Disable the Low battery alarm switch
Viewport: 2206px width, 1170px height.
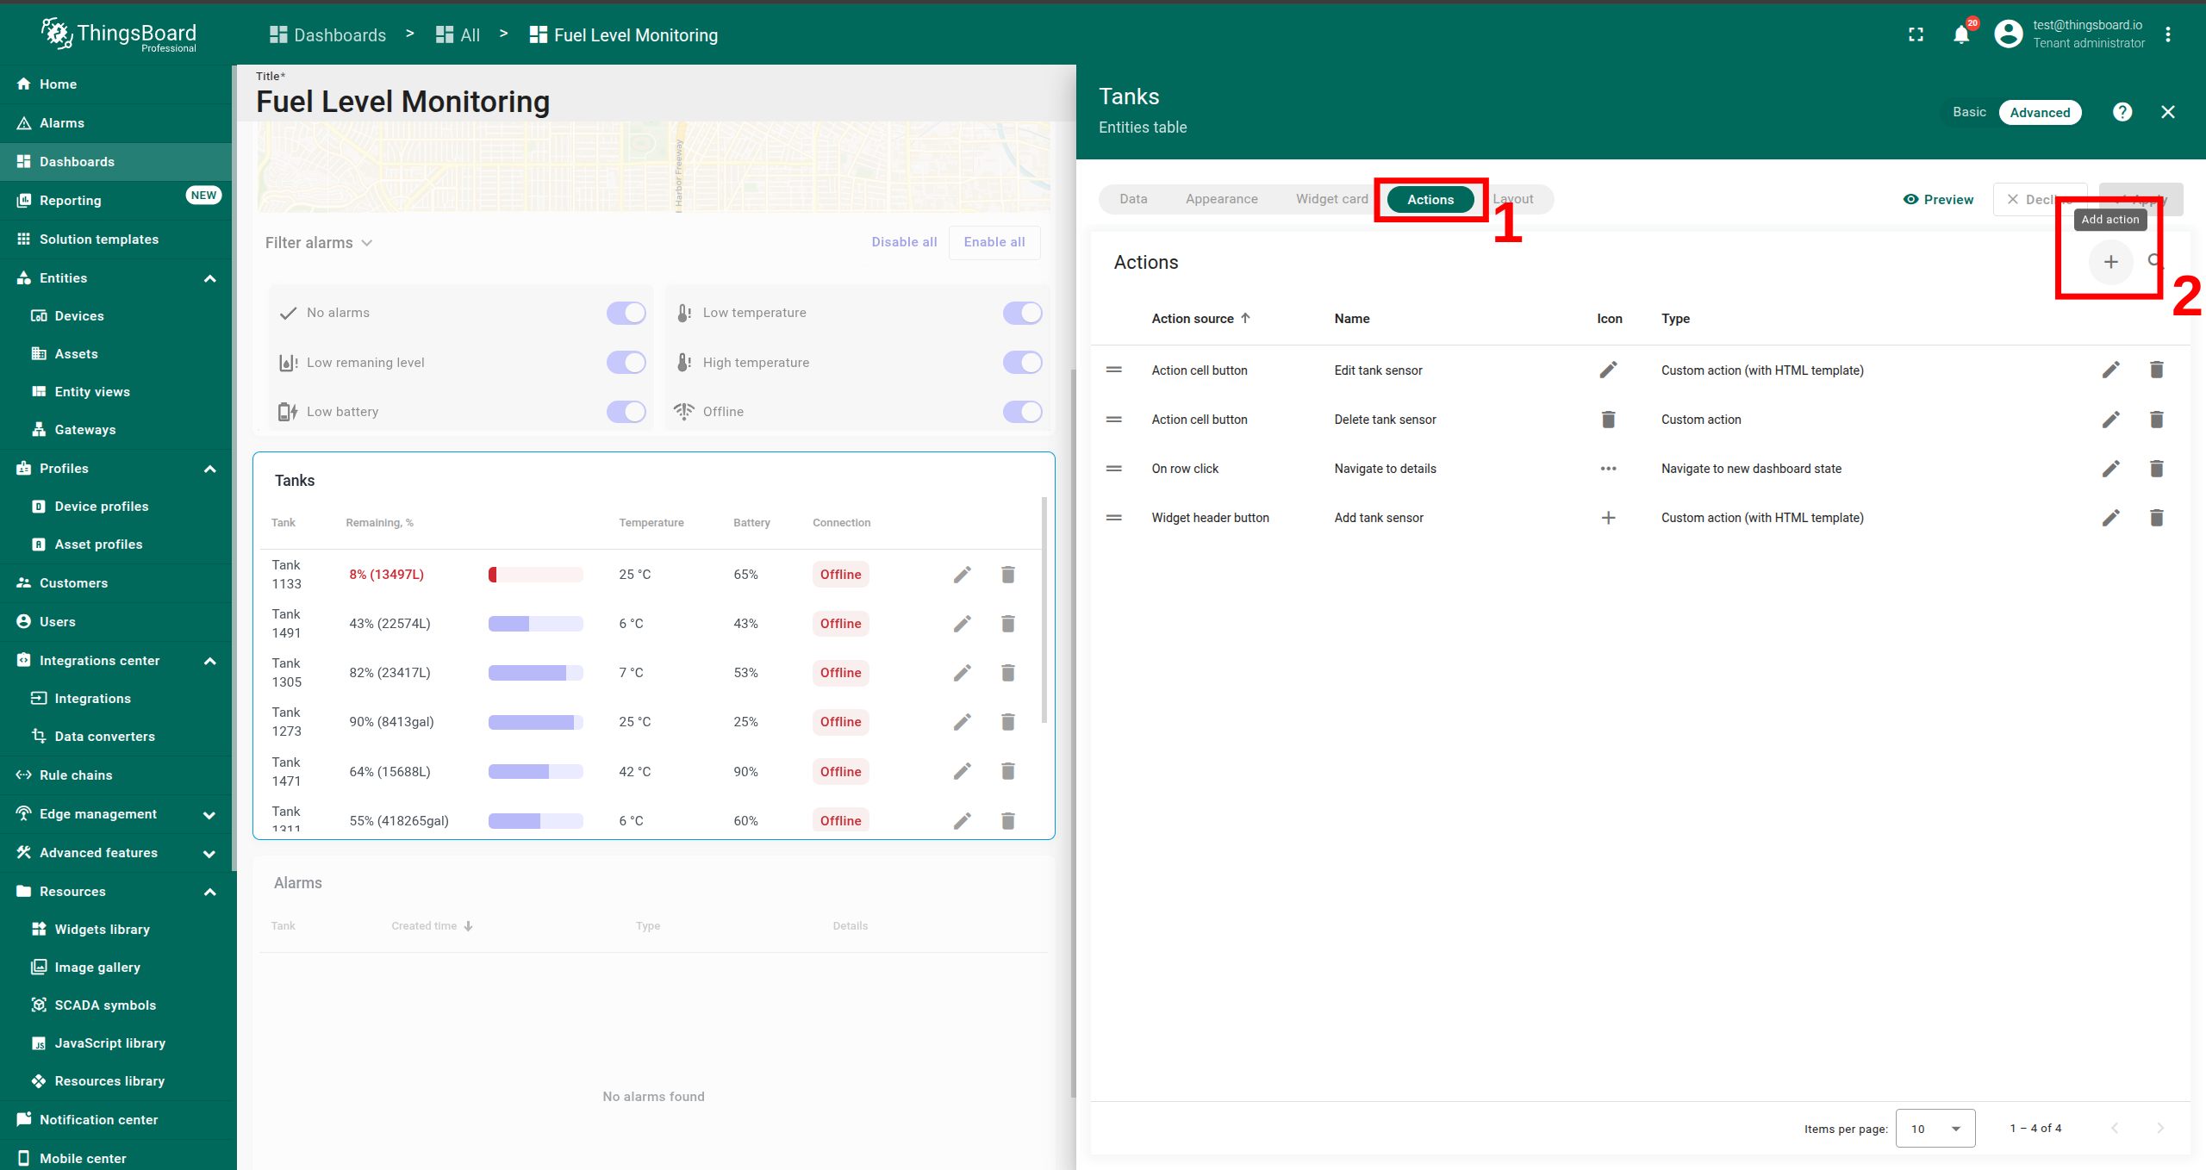tap(626, 412)
